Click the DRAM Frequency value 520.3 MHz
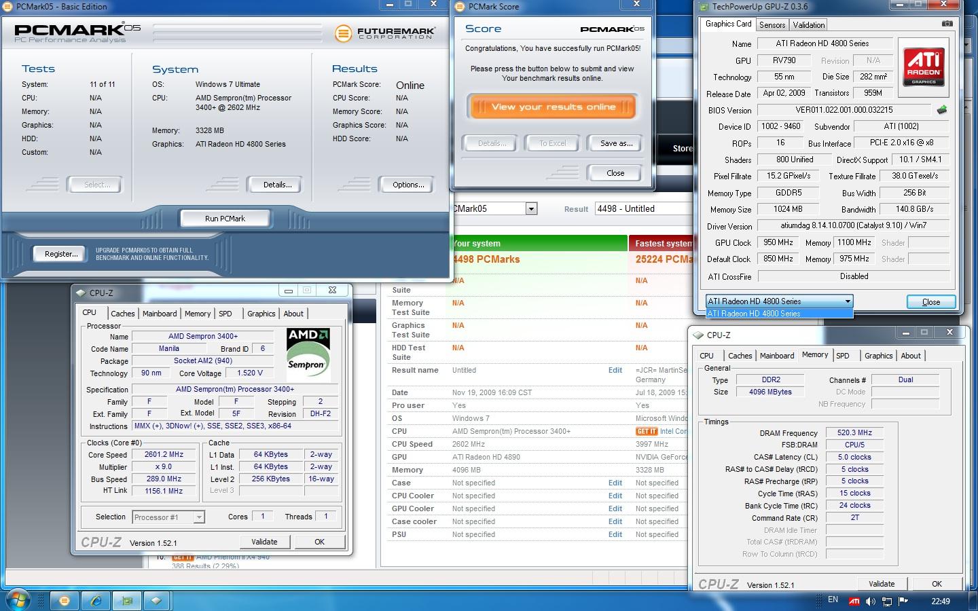The height and width of the screenshot is (611, 978). click(x=854, y=433)
